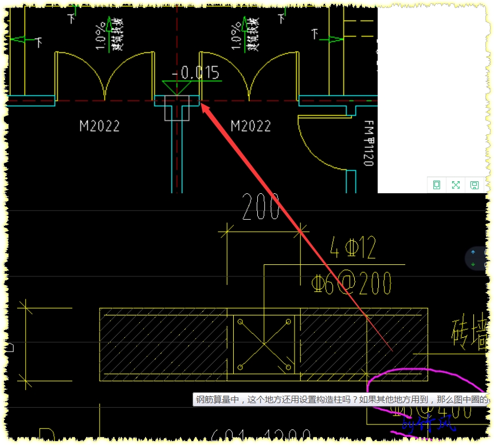Click the green download arrow icon

[x=473, y=264]
